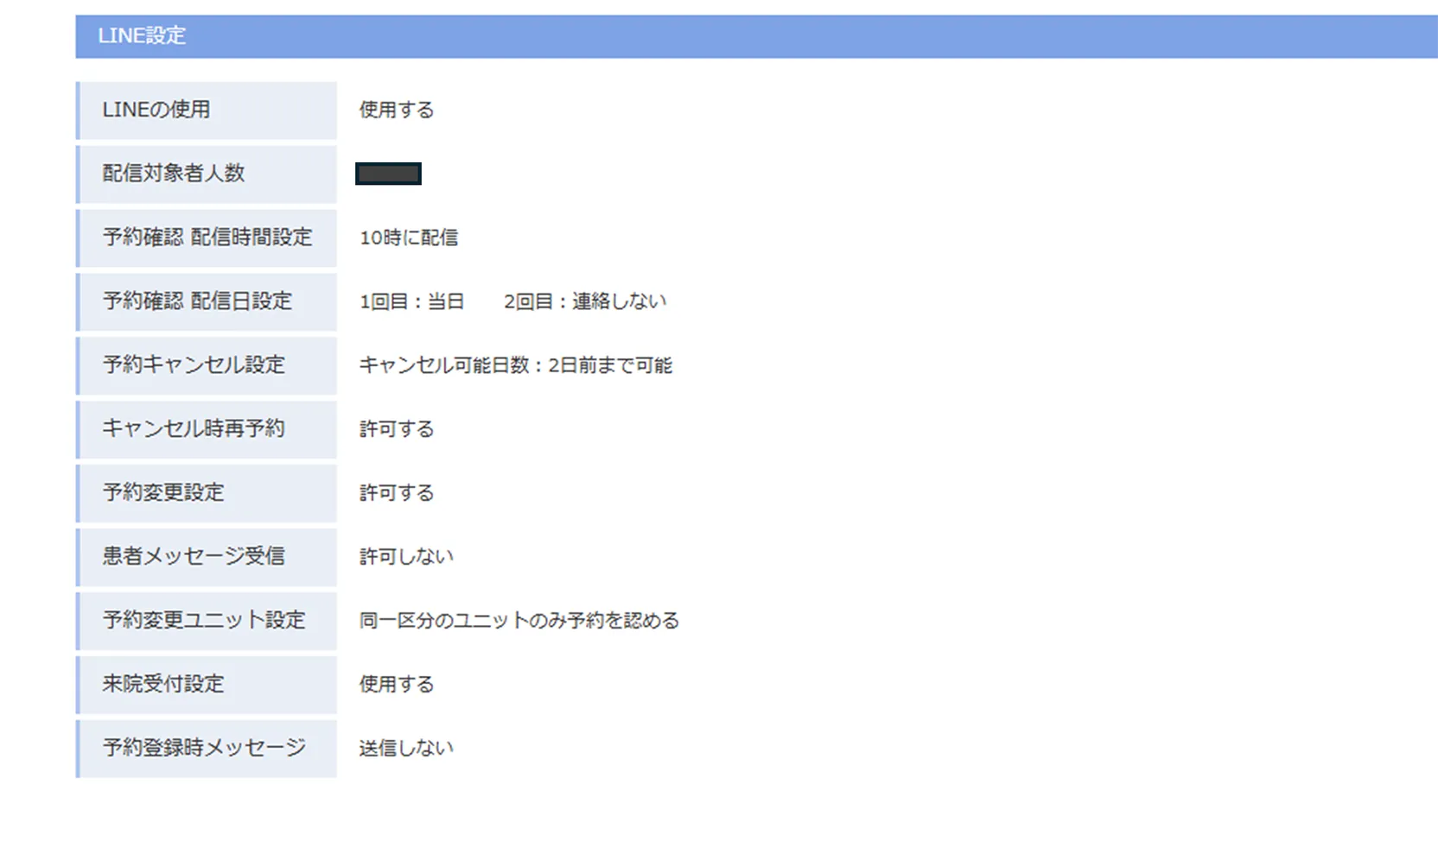
Task: Click the 送信しない value
Action: (406, 749)
